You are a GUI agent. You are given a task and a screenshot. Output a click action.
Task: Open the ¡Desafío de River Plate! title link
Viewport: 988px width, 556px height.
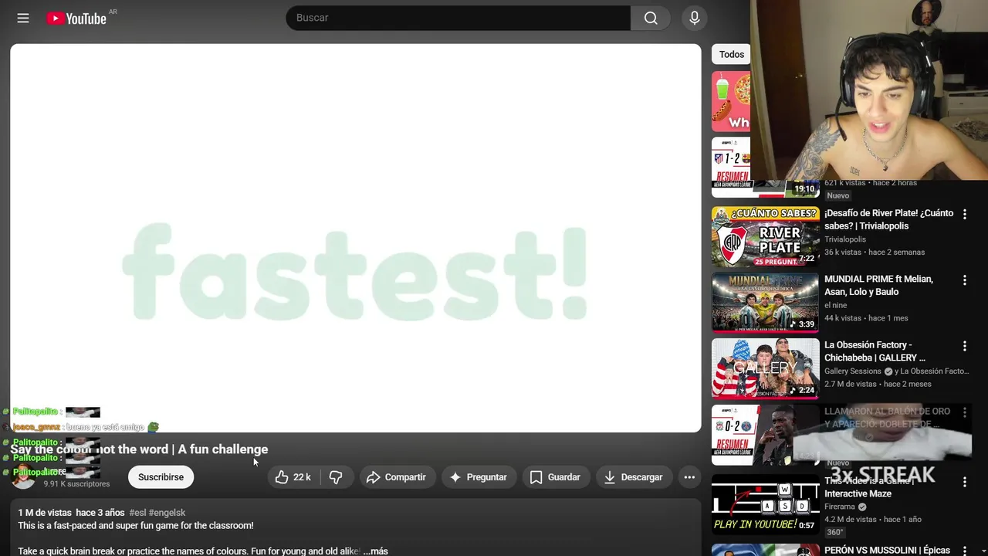click(x=888, y=219)
